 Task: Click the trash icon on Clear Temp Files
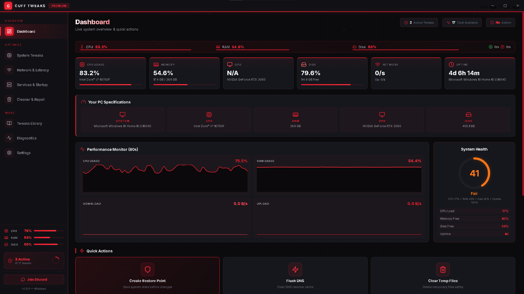coord(443,269)
